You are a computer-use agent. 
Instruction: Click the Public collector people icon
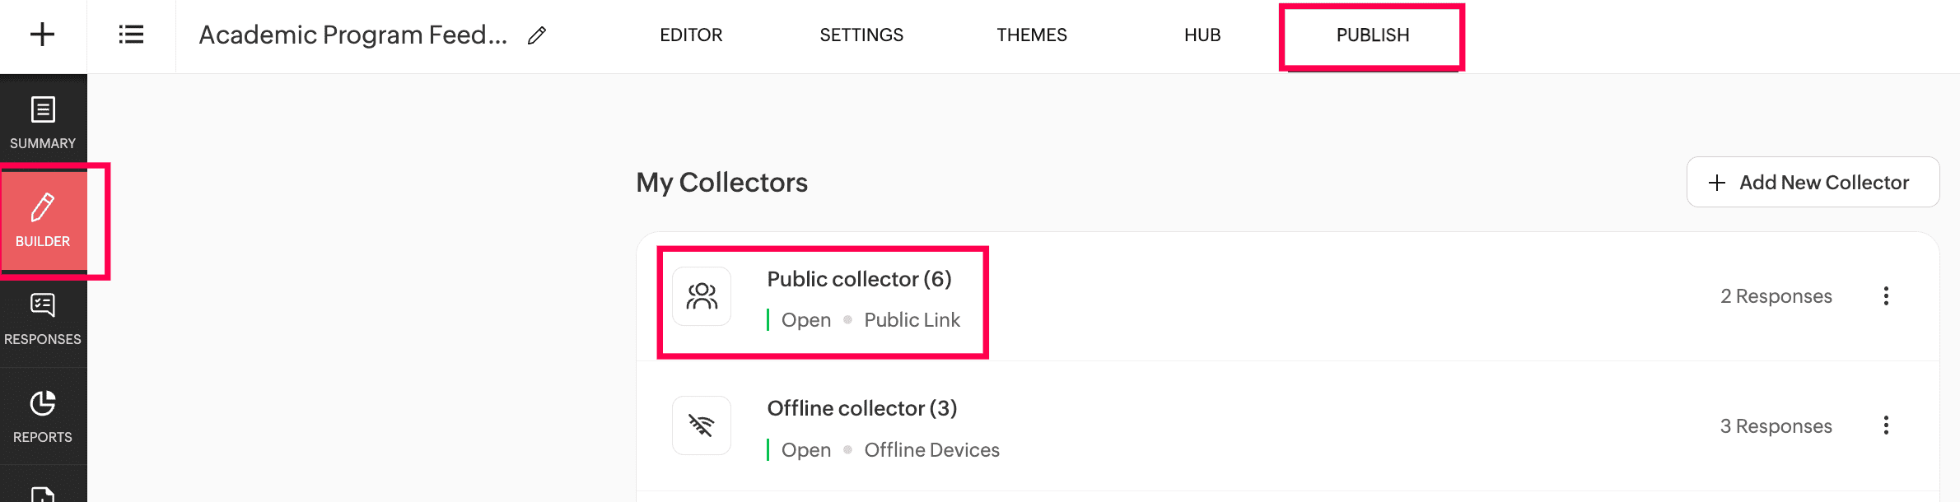tap(702, 296)
